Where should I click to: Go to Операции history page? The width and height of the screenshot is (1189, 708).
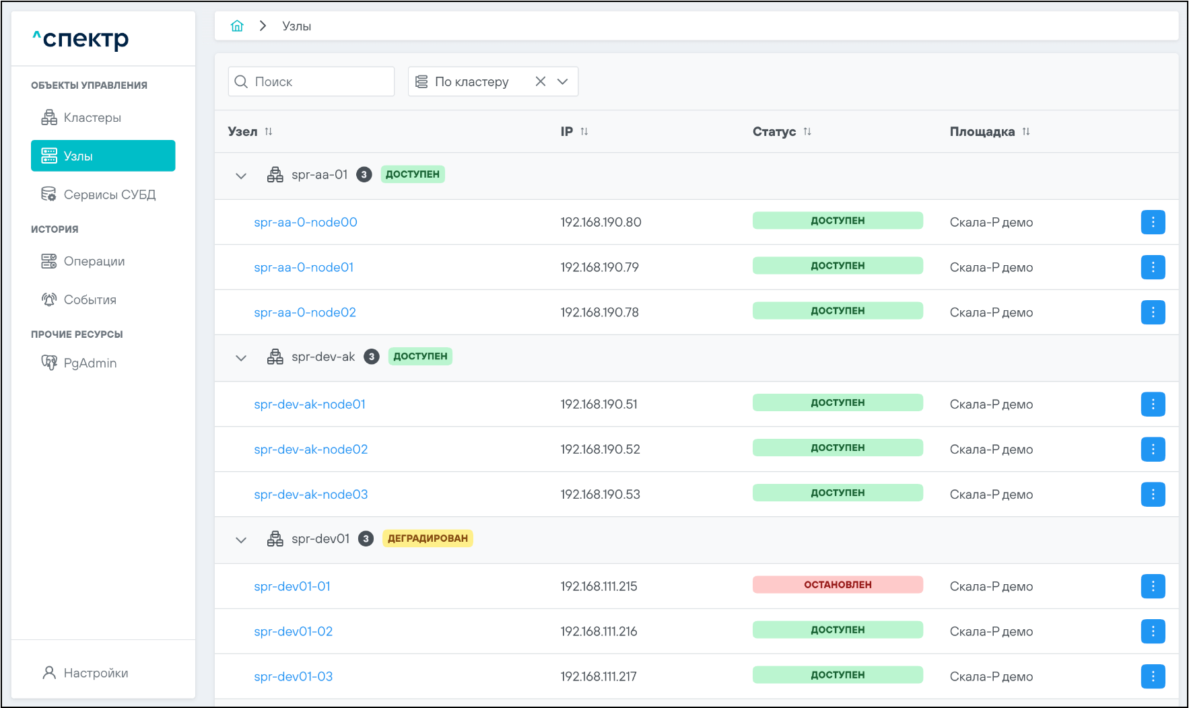94,261
